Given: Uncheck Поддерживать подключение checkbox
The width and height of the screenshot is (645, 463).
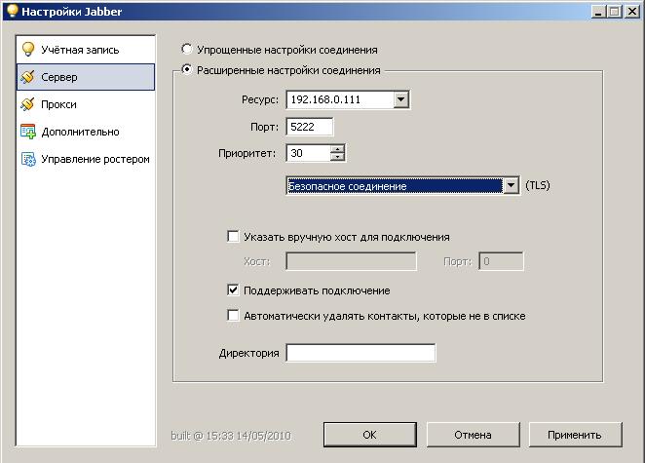Looking at the screenshot, I should point(233,289).
